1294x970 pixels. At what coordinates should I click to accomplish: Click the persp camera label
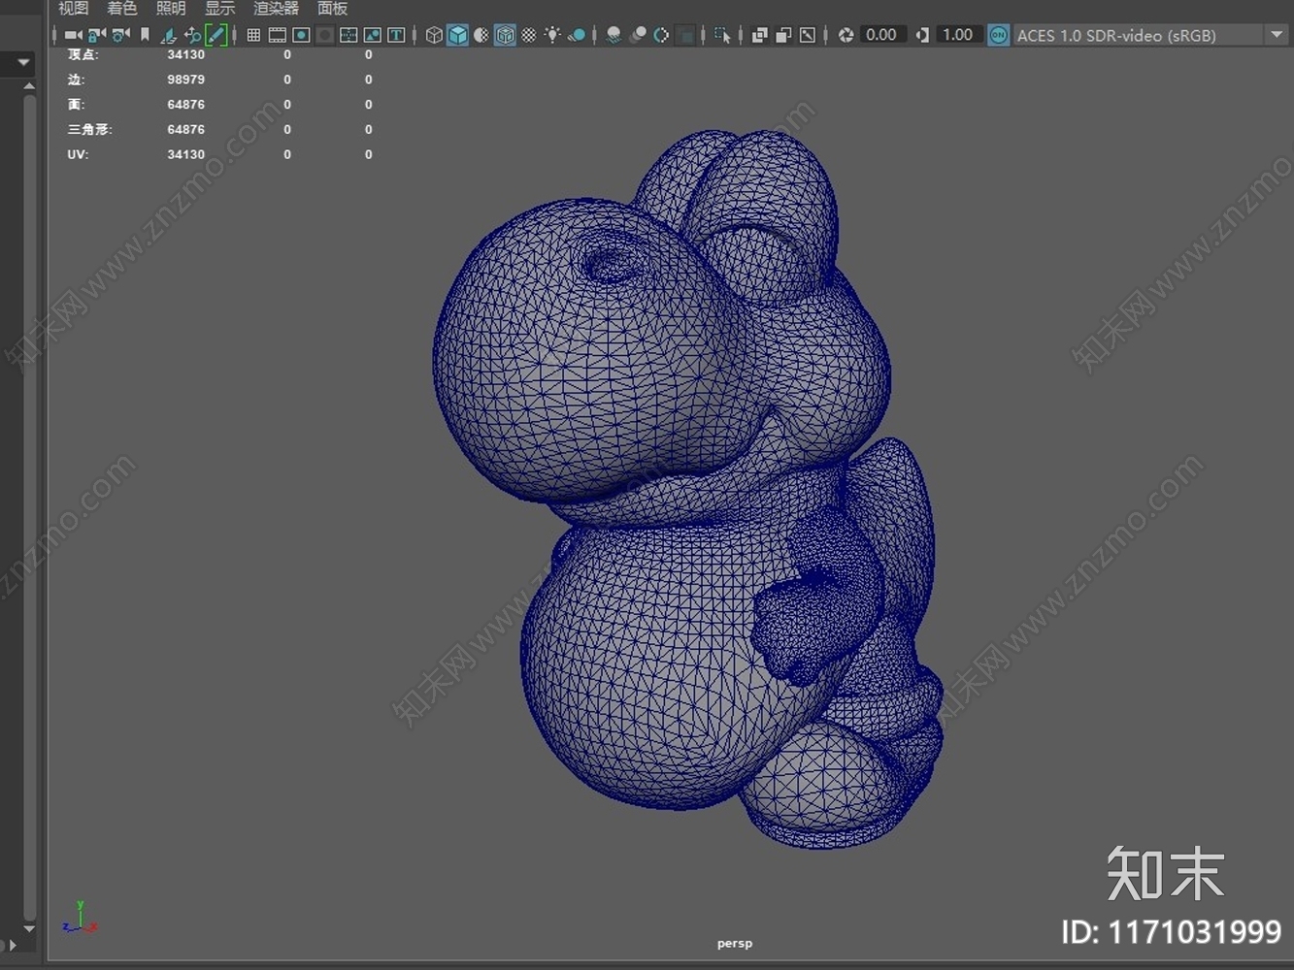tap(735, 943)
